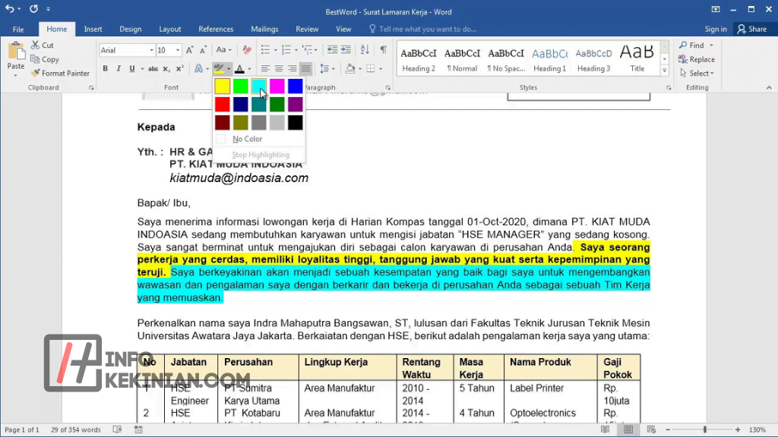Screen dimensions: 778x437
Task: Pick the yellow highlight color
Action: pos(223,86)
